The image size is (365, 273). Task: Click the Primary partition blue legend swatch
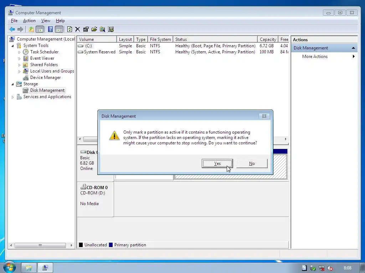(x=111, y=245)
